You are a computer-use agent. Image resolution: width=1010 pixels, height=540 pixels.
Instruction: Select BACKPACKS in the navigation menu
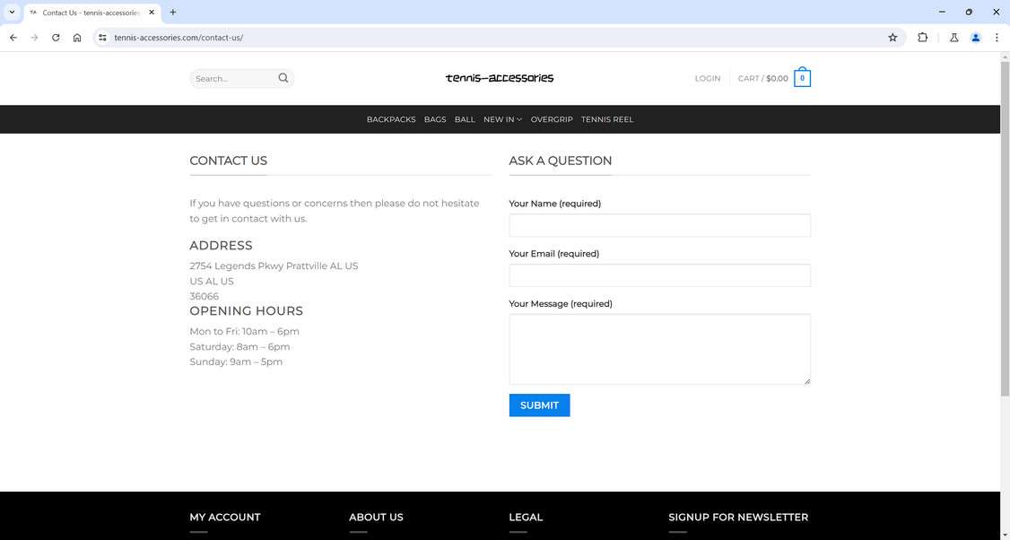390,119
